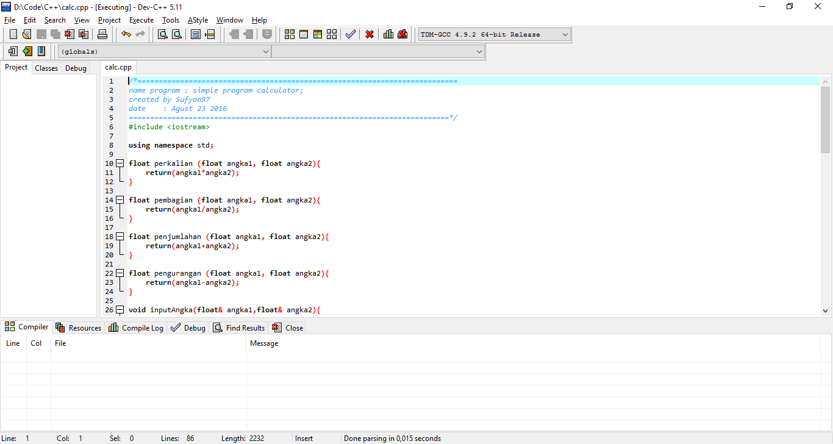The width and height of the screenshot is (833, 444).
Task: Click the '#include <iostream>' code line
Action: pyautogui.click(x=169, y=127)
